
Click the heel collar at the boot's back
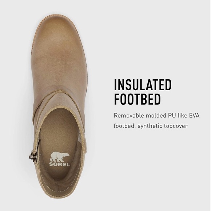pos(60,191)
